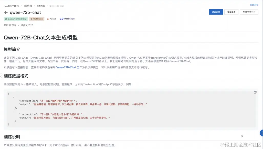Image resolution: width=263 pixels, height=149 pixels.
Task: Copy the JSON code block contents
Action: (x=255, y=92)
